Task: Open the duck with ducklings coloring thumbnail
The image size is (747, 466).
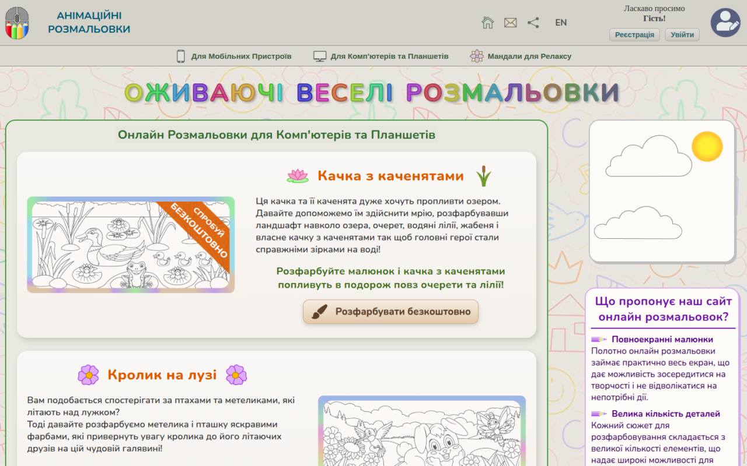Action: pyautogui.click(x=131, y=245)
